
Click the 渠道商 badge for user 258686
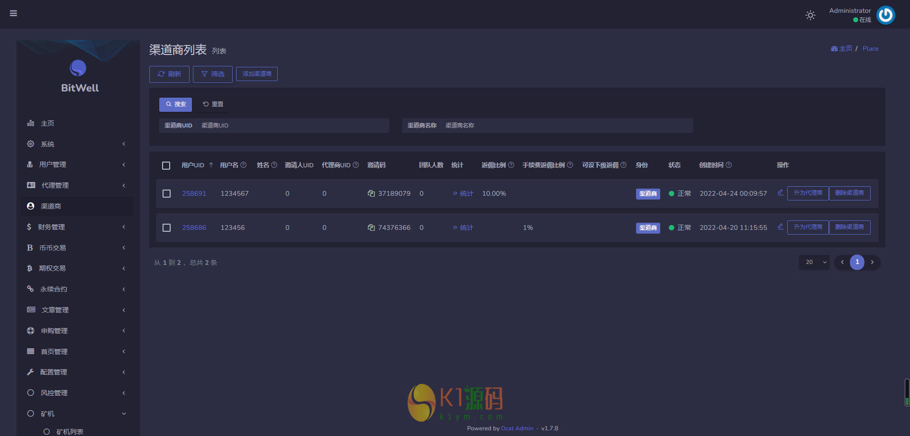(648, 228)
